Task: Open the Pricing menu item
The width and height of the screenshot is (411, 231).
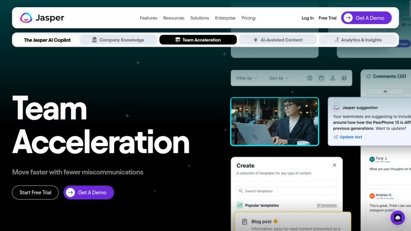Action: (x=248, y=18)
